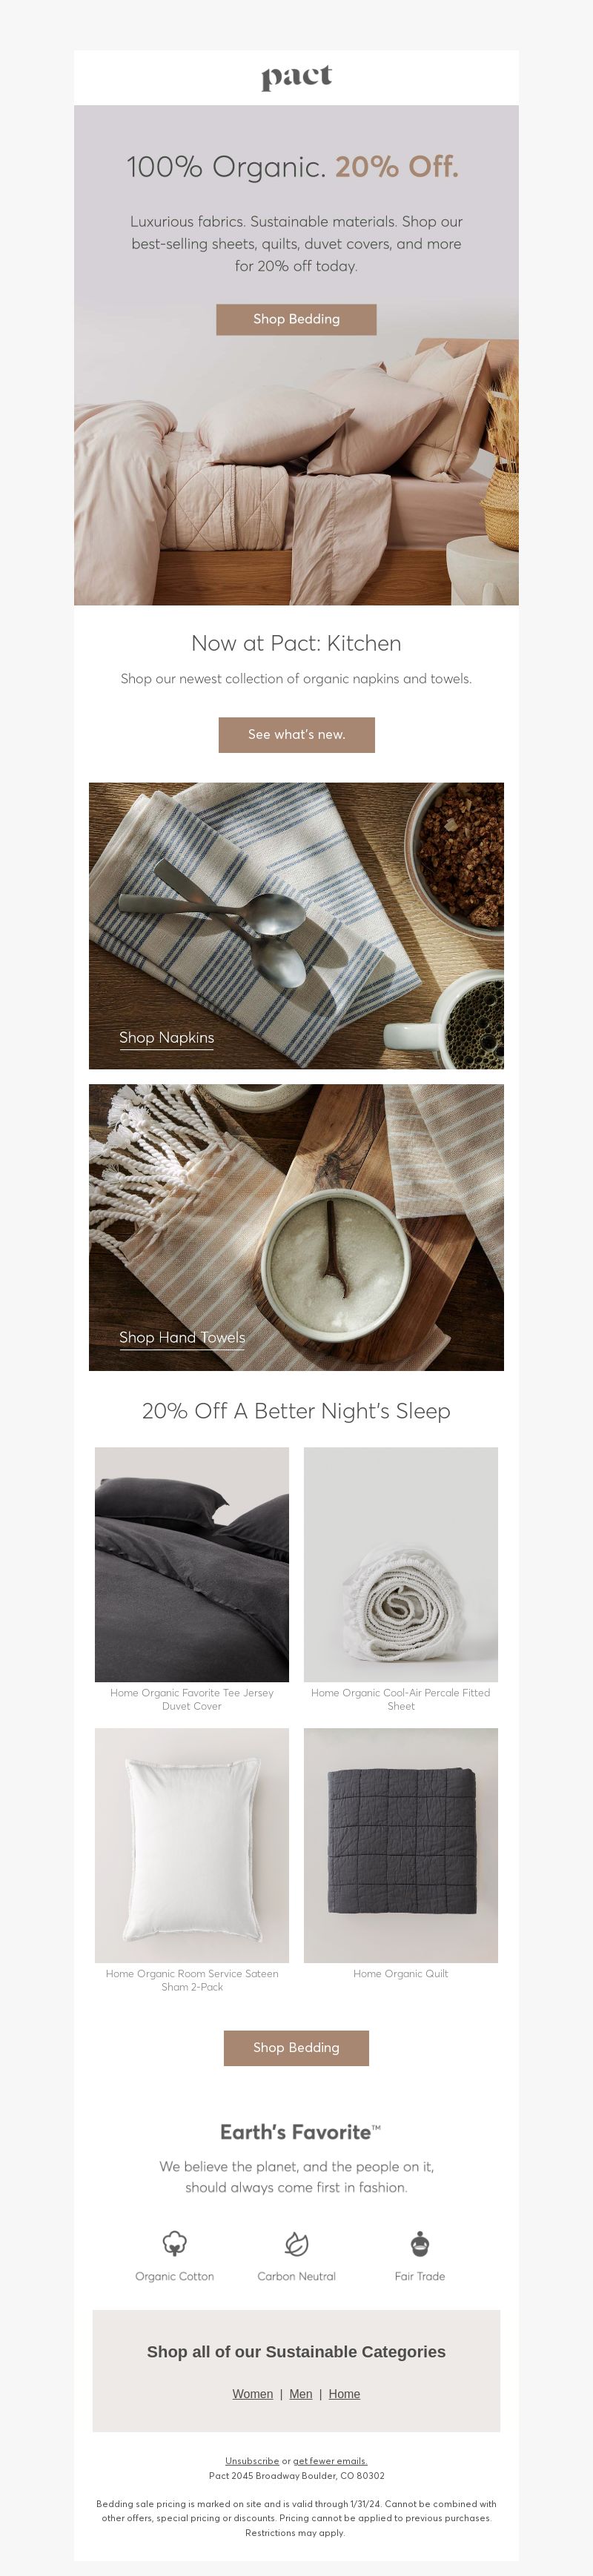The image size is (593, 2576).
Task: Click the pink bedding hero image
Action: click(296, 470)
